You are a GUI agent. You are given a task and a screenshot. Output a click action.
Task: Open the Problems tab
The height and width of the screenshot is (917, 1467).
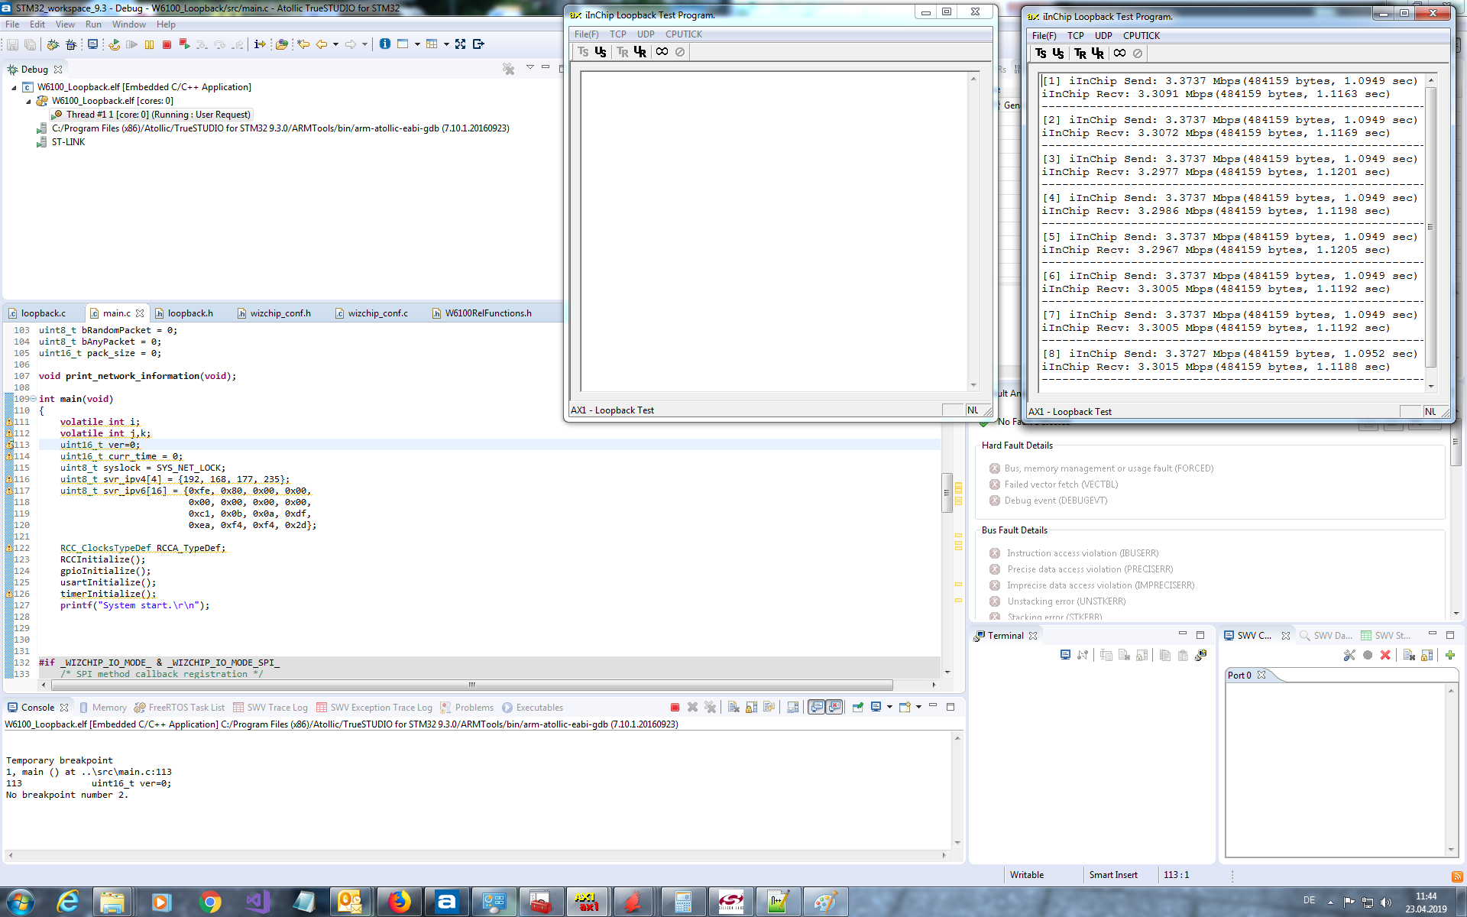point(468,708)
